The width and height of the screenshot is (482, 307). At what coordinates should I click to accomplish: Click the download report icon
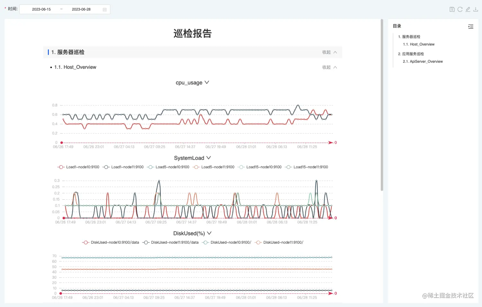(476, 9)
